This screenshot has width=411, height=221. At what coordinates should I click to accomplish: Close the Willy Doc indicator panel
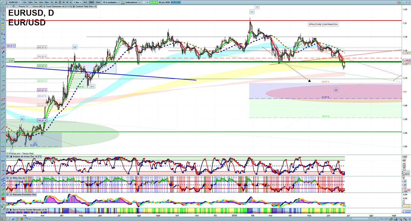8,178
